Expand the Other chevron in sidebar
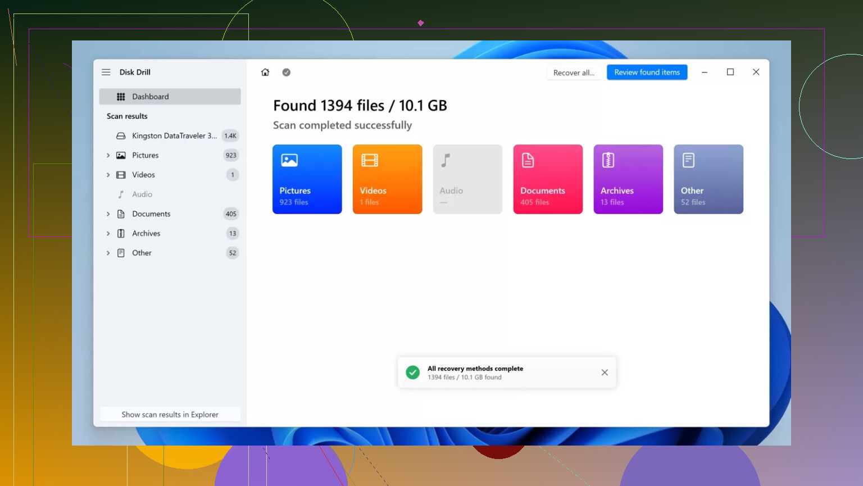The height and width of the screenshot is (486, 863). pyautogui.click(x=108, y=253)
